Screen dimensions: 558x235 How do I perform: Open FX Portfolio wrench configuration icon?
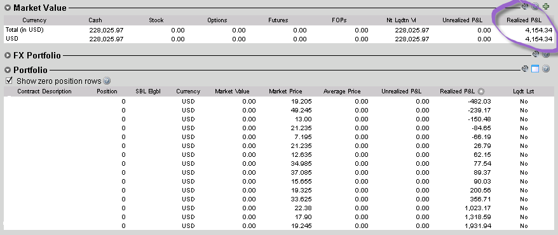tap(536, 54)
